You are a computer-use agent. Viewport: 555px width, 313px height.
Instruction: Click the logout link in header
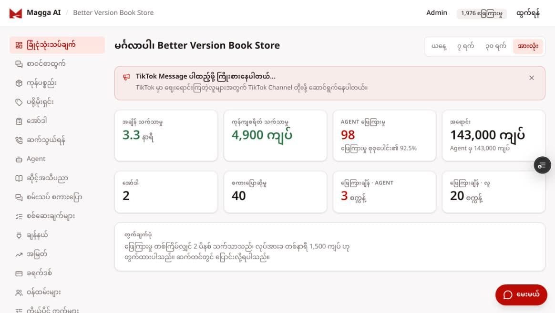coord(528,13)
